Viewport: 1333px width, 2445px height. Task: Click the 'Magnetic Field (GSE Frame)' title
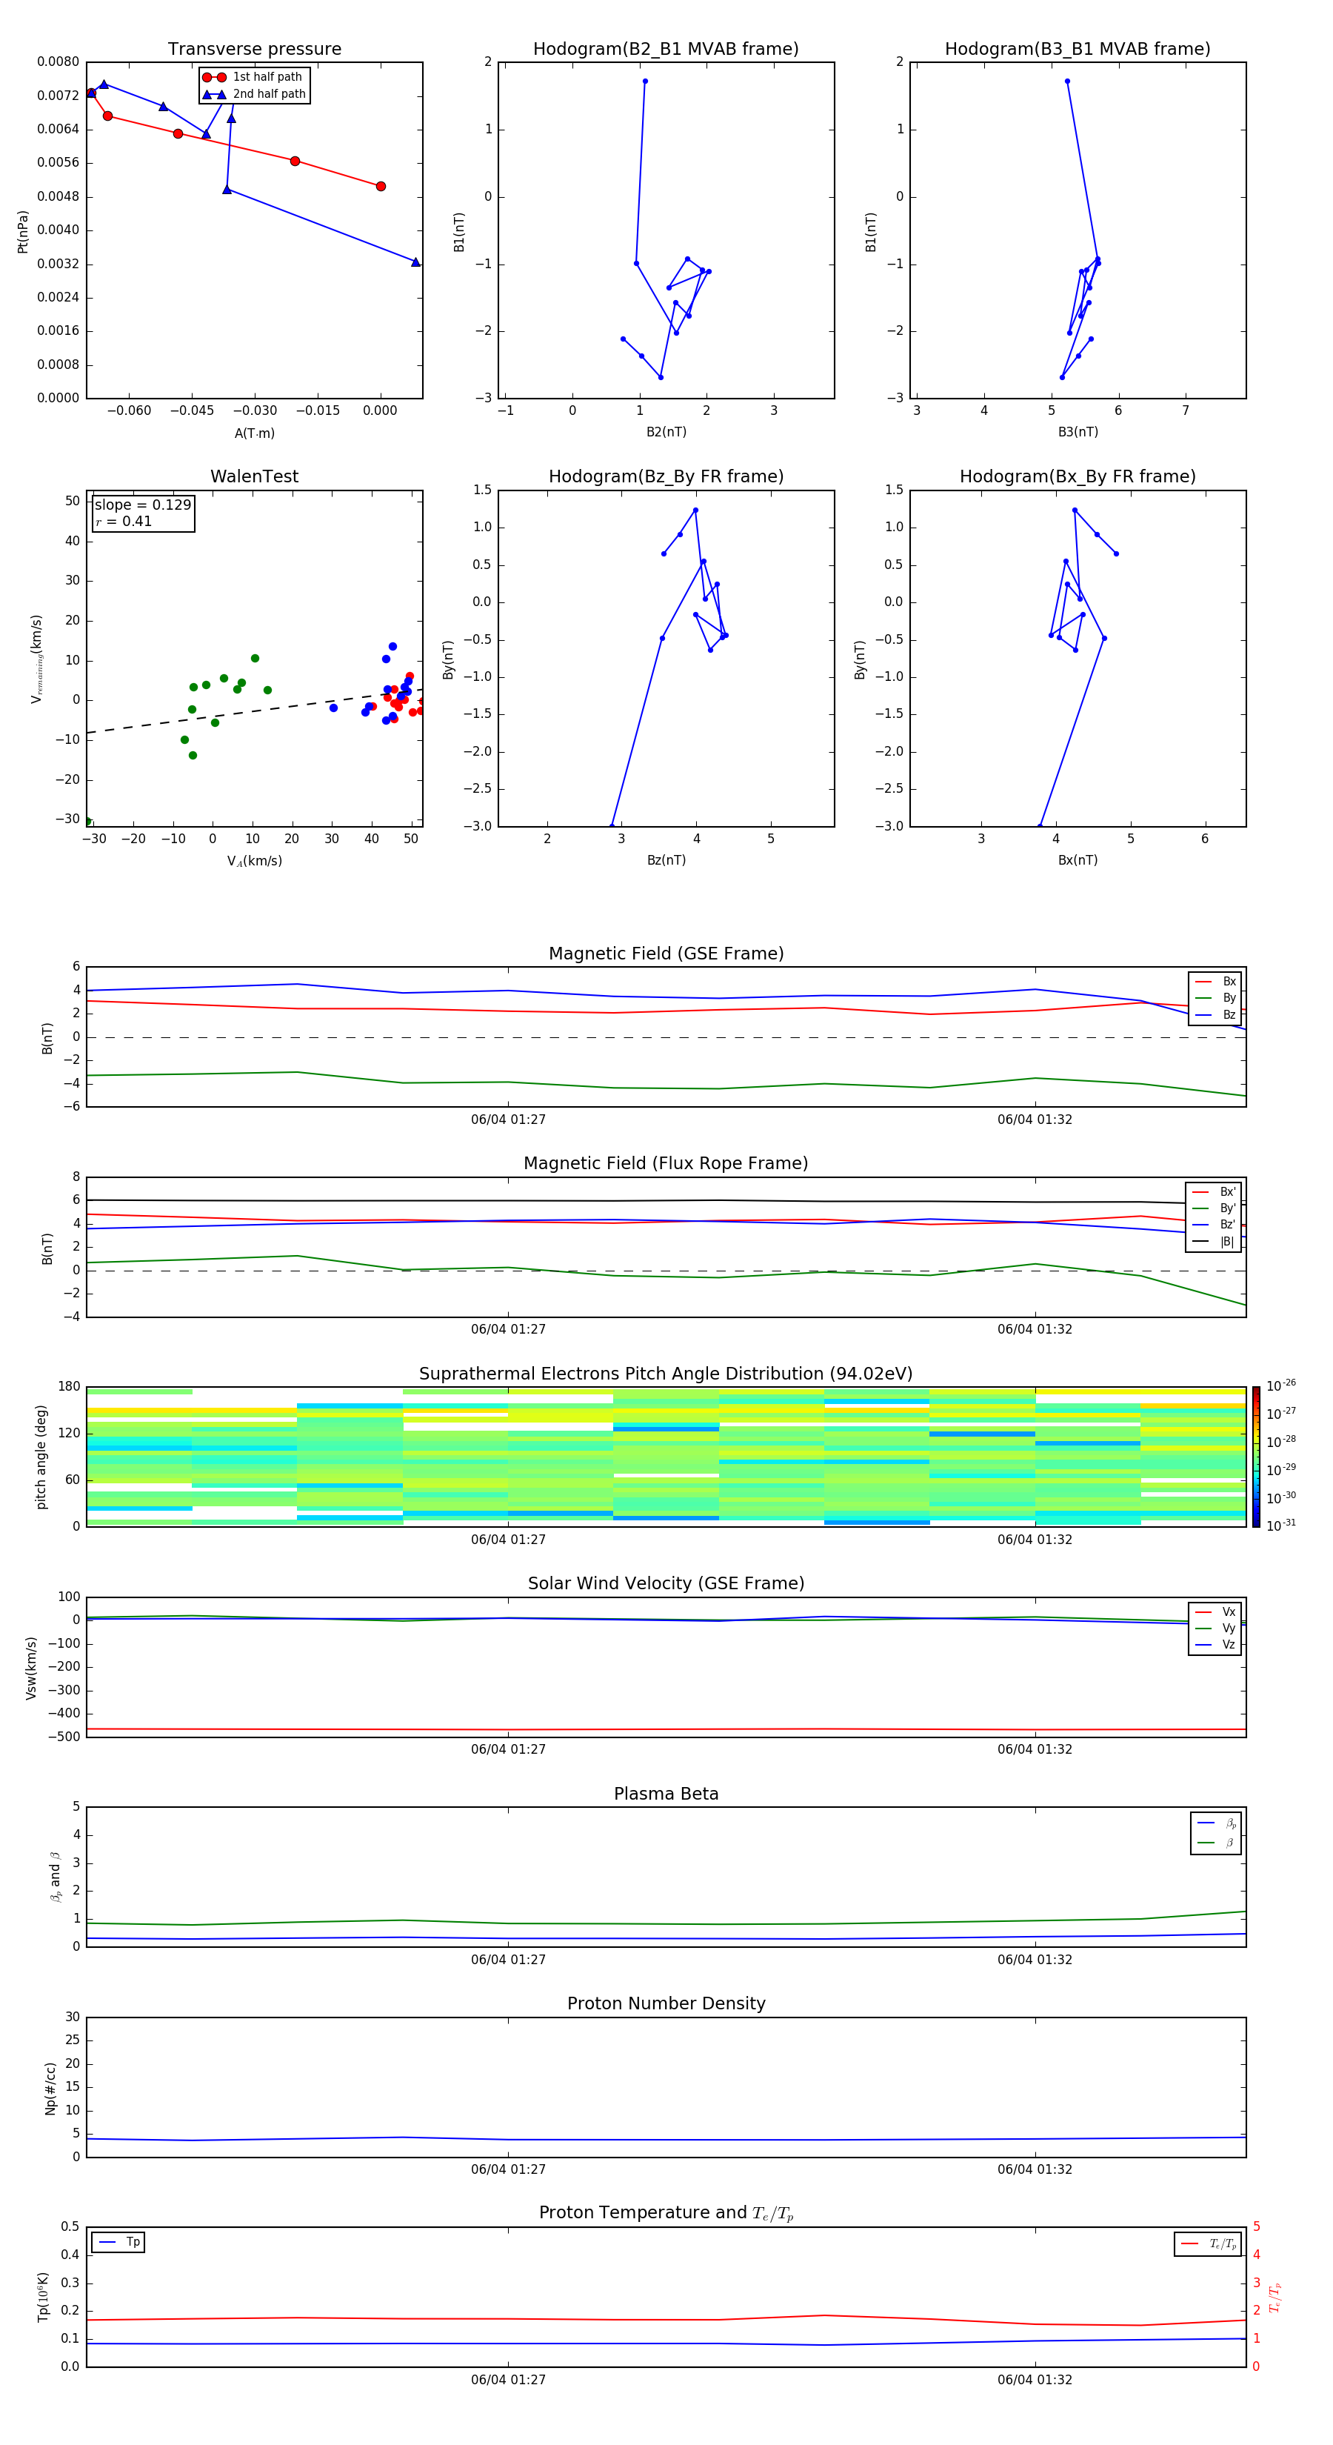pos(666,954)
